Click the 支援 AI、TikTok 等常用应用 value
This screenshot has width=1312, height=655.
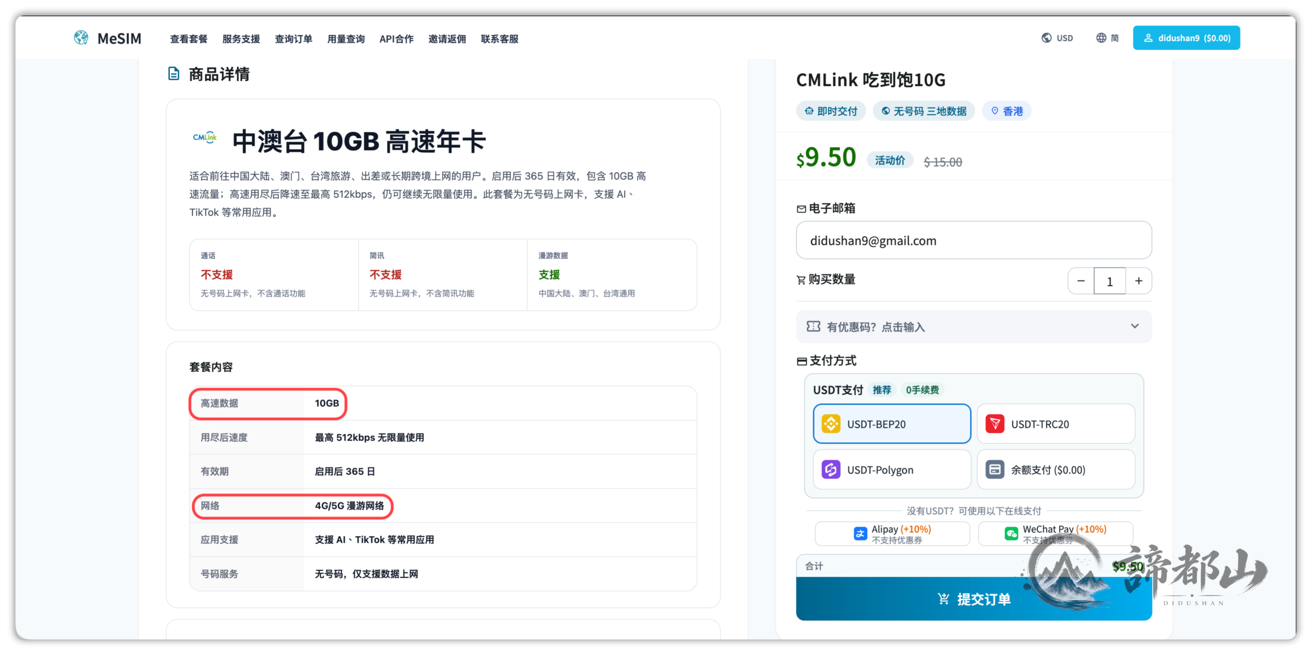click(374, 539)
